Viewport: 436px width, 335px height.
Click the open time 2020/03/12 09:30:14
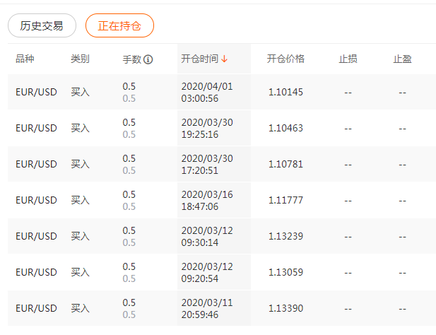(x=207, y=237)
